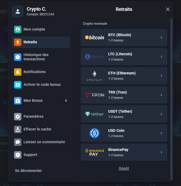Viewport: 181px width, 186px height.
Task: Open the Historique des transactions clock icon
Action: [18, 57]
